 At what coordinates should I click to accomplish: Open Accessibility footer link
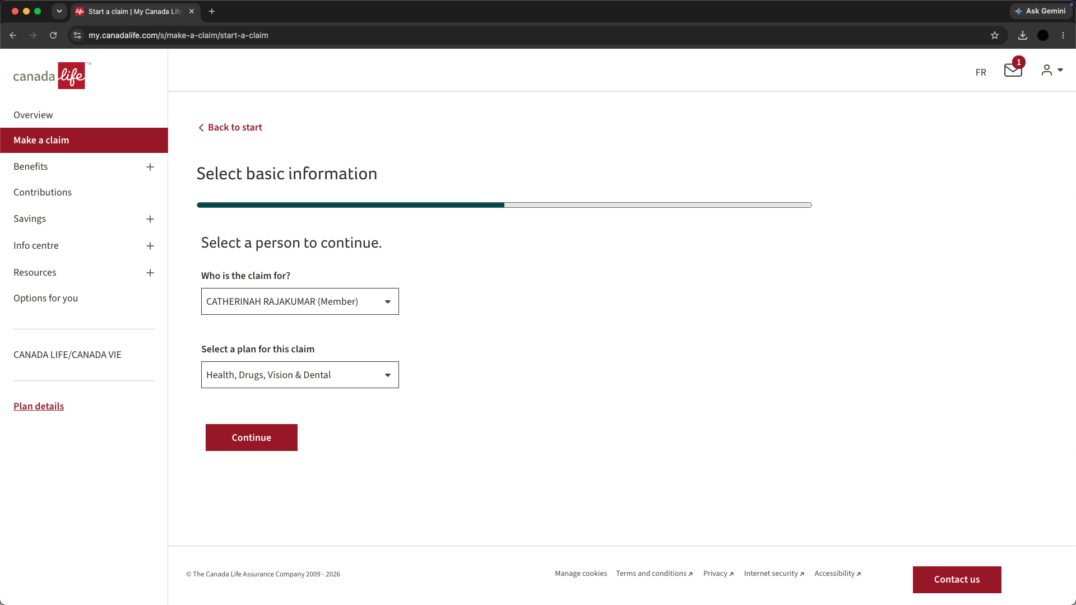click(x=837, y=573)
